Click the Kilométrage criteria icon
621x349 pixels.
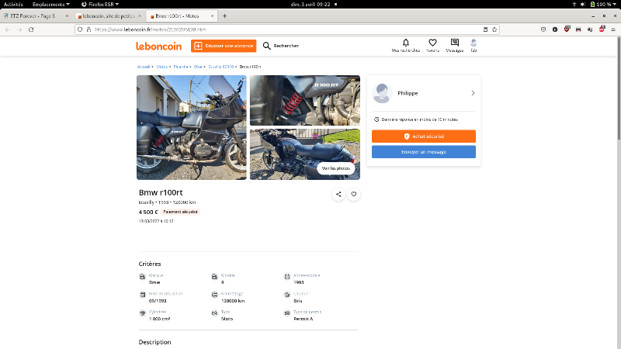pyautogui.click(x=214, y=295)
